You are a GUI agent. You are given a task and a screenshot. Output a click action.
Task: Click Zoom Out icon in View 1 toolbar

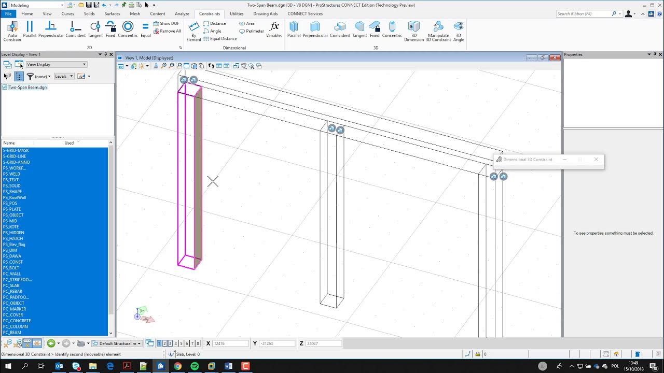tap(171, 66)
